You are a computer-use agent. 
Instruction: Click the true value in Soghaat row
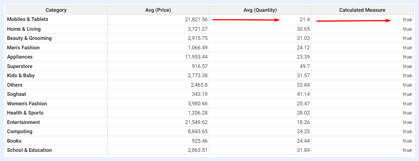point(407,94)
